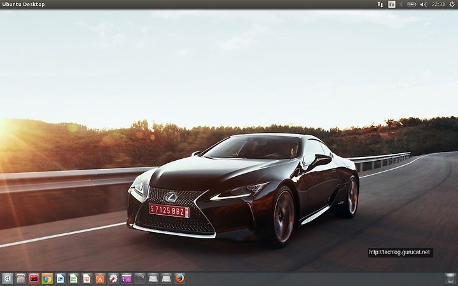Viewport: 458px width, 286px height.
Task: Open LibreOffice Writer from the dock
Action: (60, 278)
